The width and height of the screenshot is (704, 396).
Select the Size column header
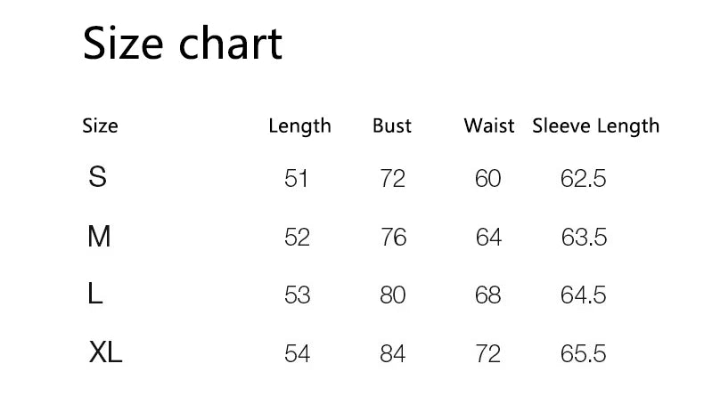point(100,125)
